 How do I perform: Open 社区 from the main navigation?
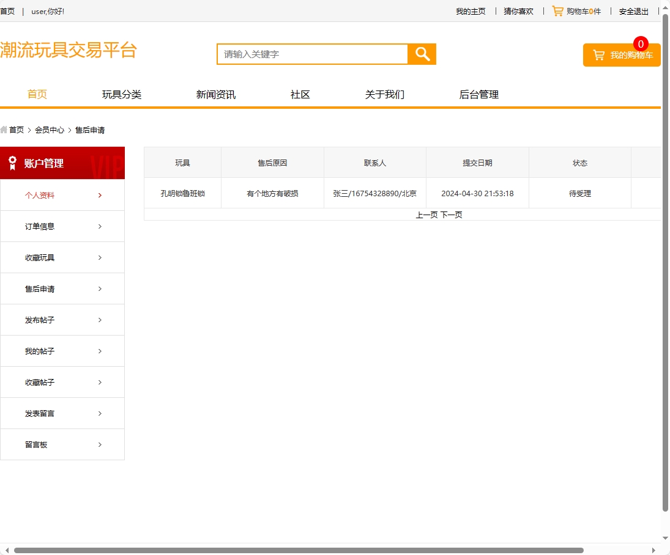click(x=300, y=94)
